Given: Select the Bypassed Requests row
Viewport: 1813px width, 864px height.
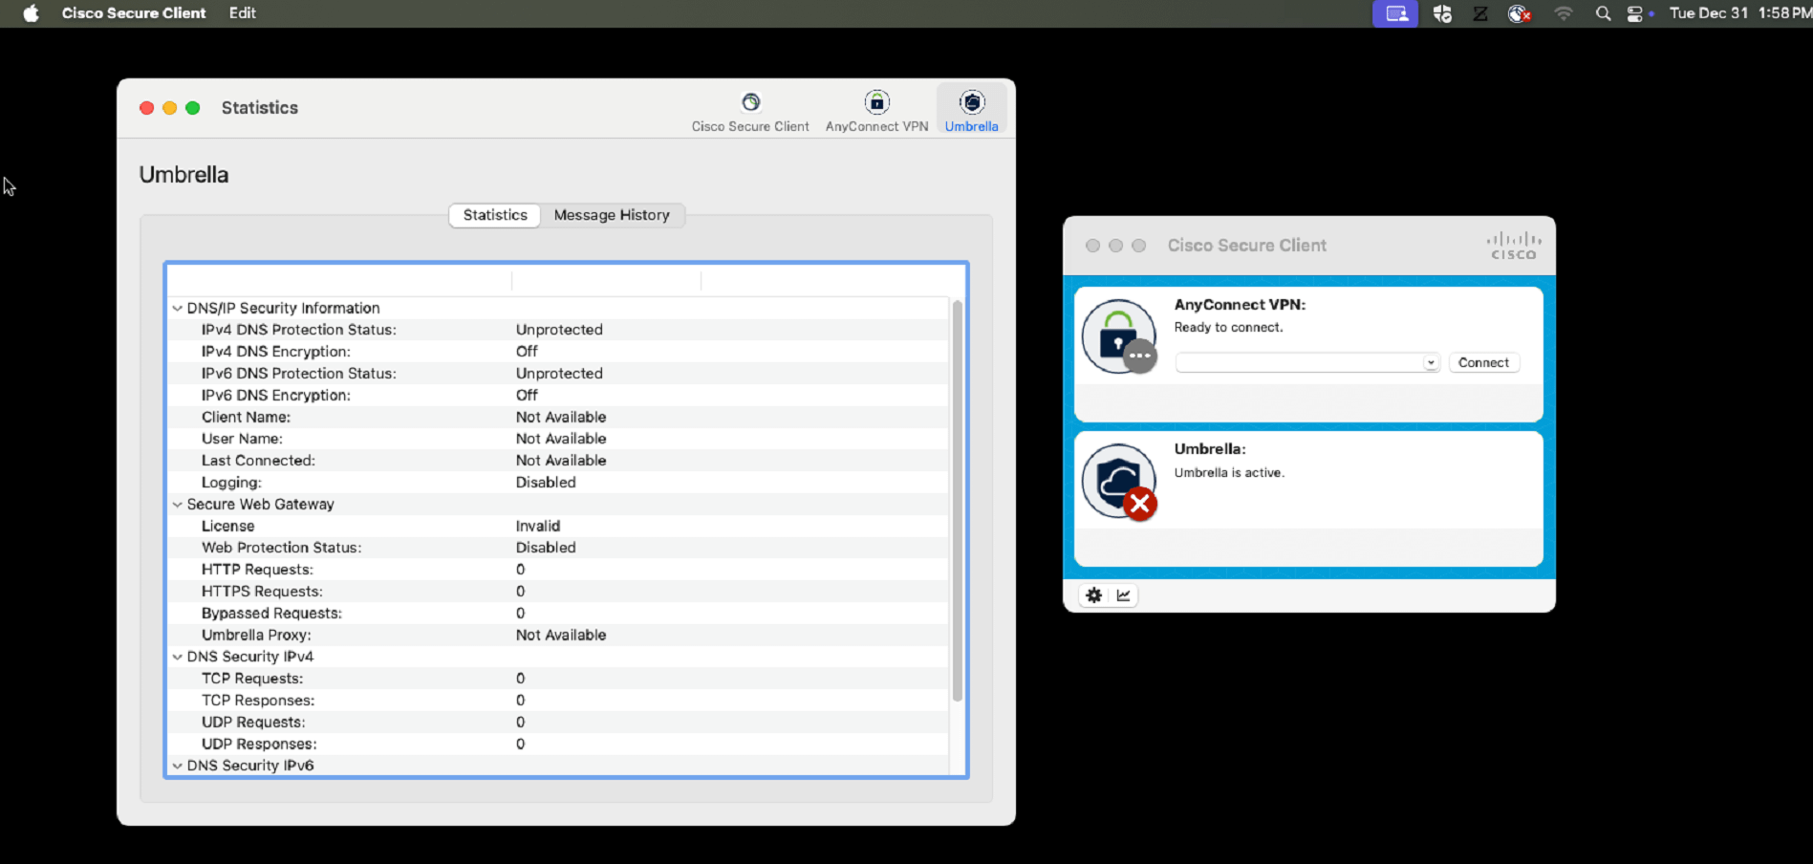Looking at the screenshot, I should (x=558, y=614).
